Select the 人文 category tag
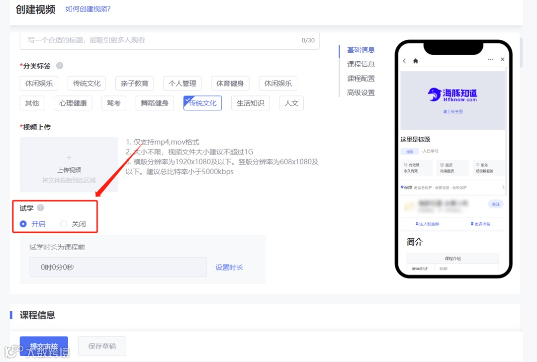Viewport: 537px width, 362px height. (x=291, y=103)
